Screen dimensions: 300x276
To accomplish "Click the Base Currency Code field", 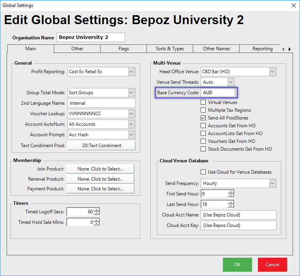I will pos(219,93).
